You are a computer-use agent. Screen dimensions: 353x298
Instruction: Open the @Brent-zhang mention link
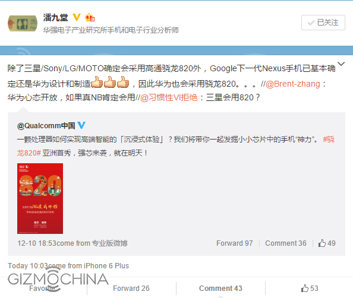coord(292,84)
